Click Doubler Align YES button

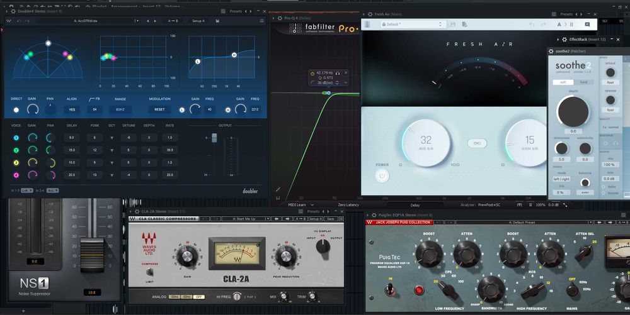click(72, 109)
